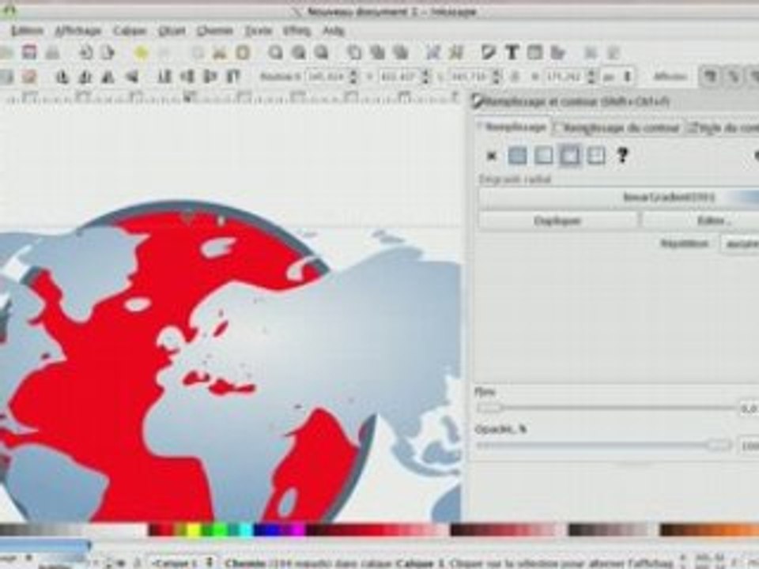Image resolution: width=759 pixels, height=569 pixels.
Task: Open the px units dropdown
Action: (x=617, y=77)
